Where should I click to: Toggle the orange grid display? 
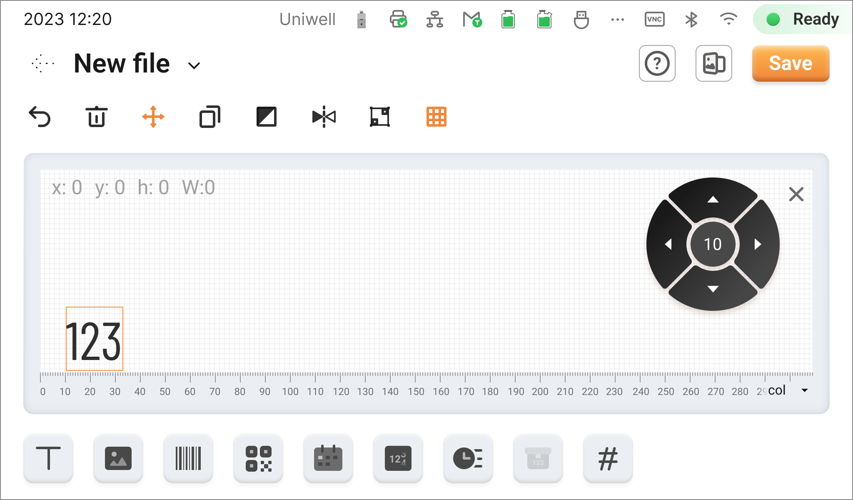point(436,117)
